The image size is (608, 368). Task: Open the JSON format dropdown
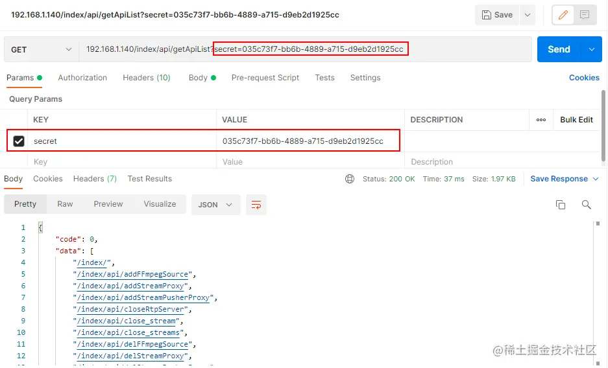point(215,205)
